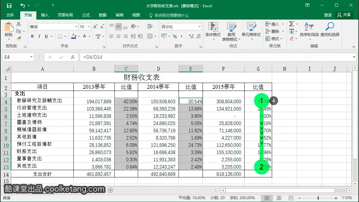Click the Cut scissors icon
This screenshot has width=359, height=202.
click(x=19, y=24)
